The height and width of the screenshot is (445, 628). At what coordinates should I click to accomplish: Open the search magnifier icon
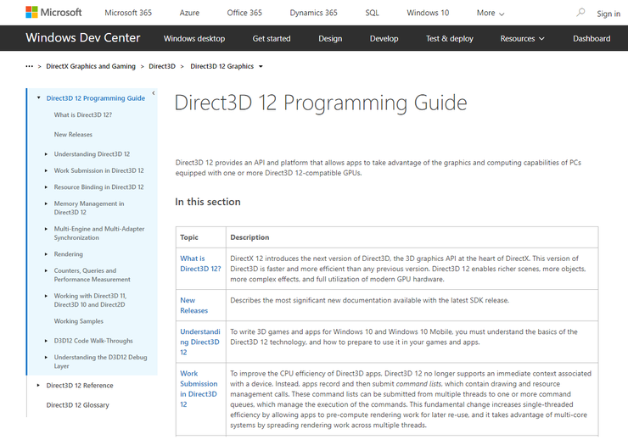tap(580, 13)
